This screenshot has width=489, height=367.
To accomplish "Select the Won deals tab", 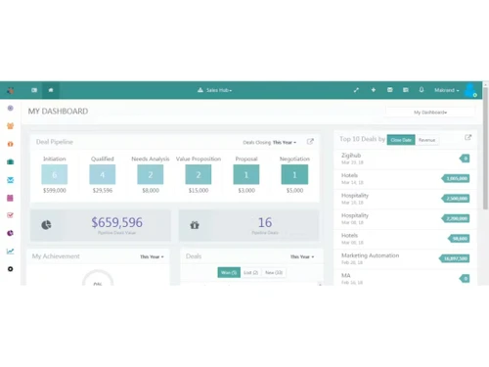I will pos(229,272).
